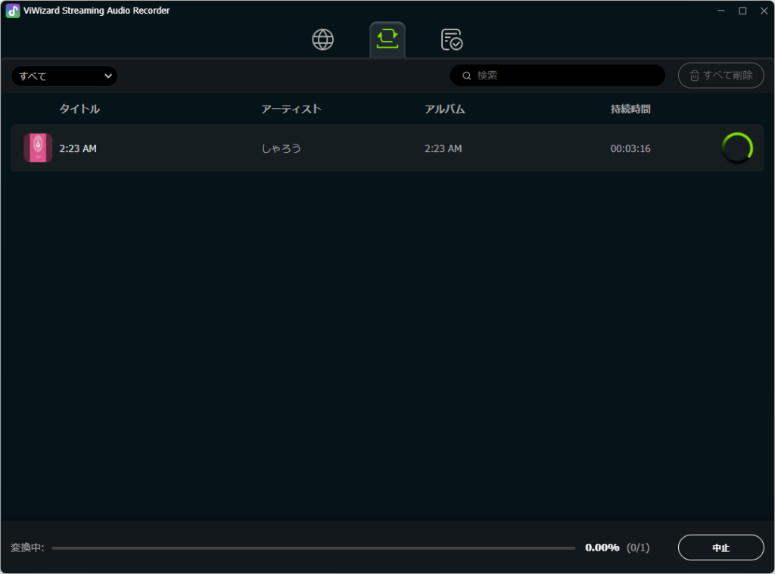Switch to the converting list tab icon
Viewport: 775px width, 574px height.
click(387, 39)
